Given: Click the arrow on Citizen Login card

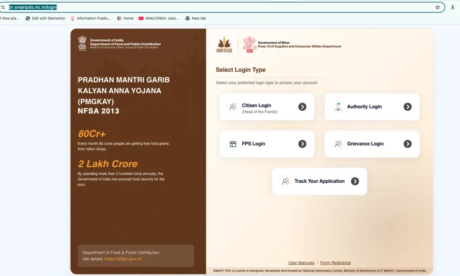Looking at the screenshot, I should point(302,107).
